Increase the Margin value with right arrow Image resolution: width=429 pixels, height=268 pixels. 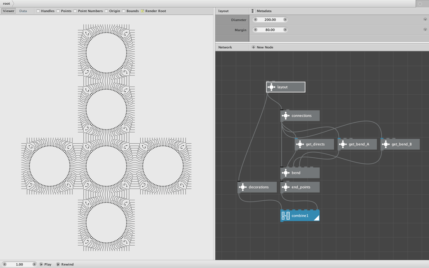pos(285,30)
